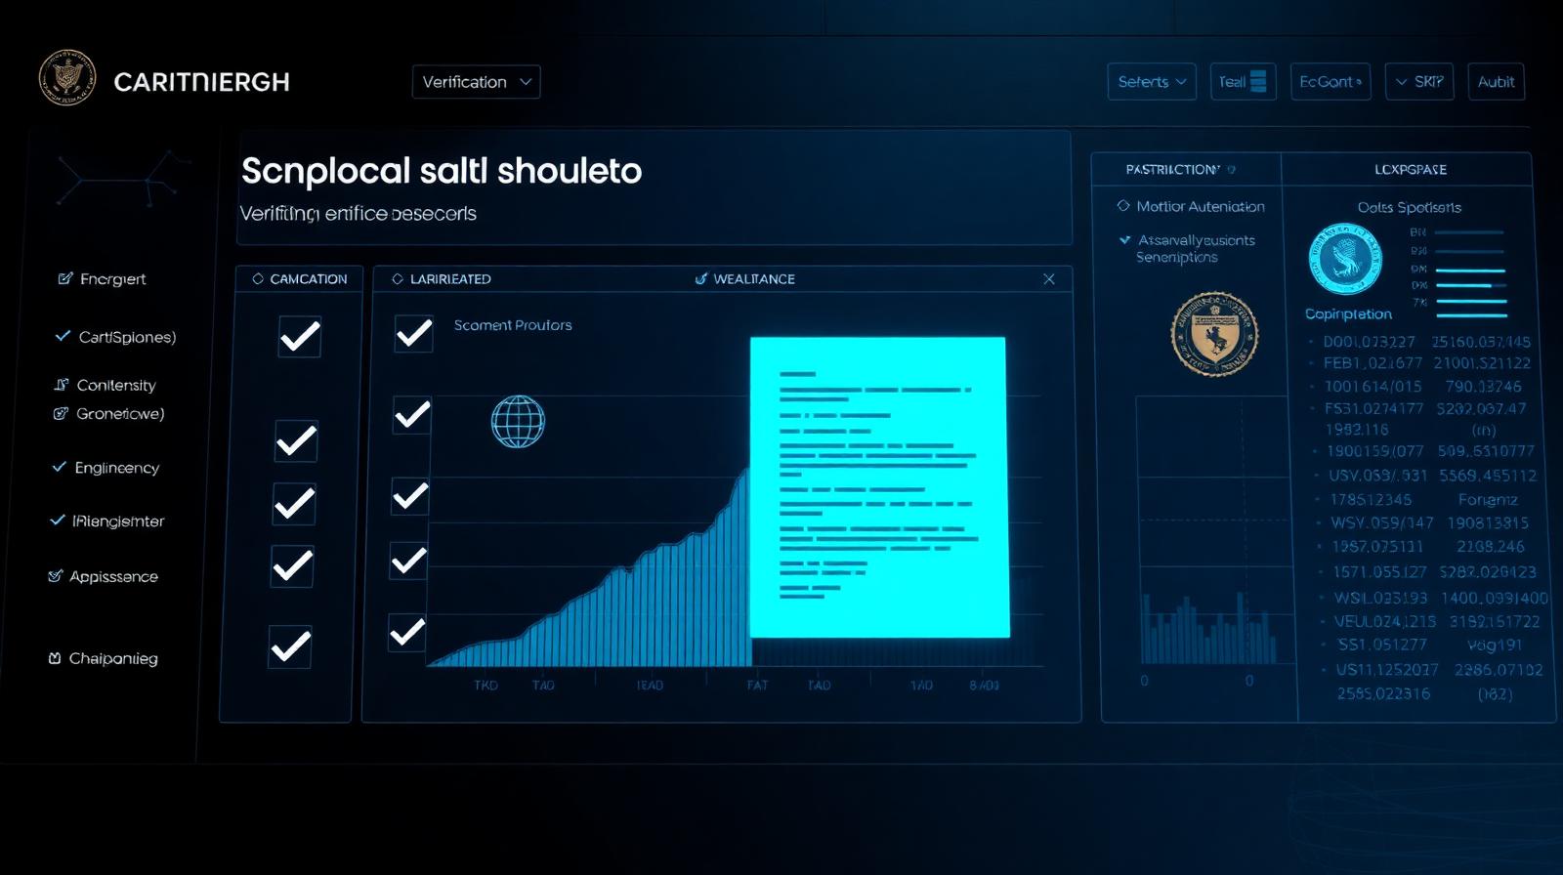Screen dimensions: 1563x875
Task: Toggle the last LARIREATED checkbox
Action: 406,633
